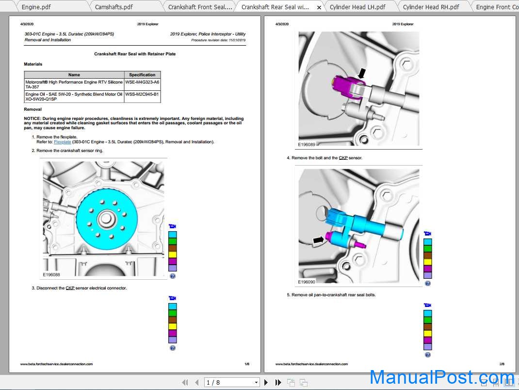Open the Engine Front Co... tab

[497, 7]
